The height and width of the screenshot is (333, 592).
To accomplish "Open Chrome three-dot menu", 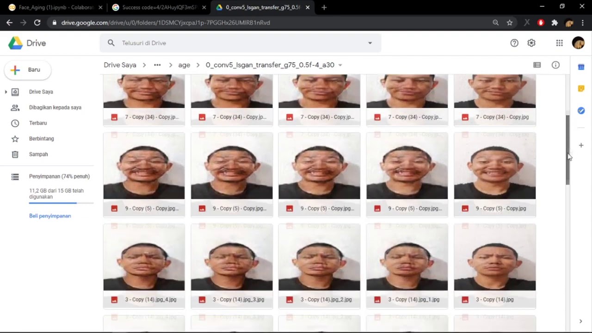I will [583, 22].
